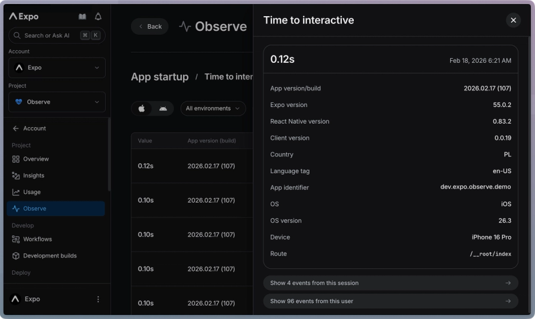Click the App version (build) column header
Screen dimensions: 535x319
tap(211, 140)
